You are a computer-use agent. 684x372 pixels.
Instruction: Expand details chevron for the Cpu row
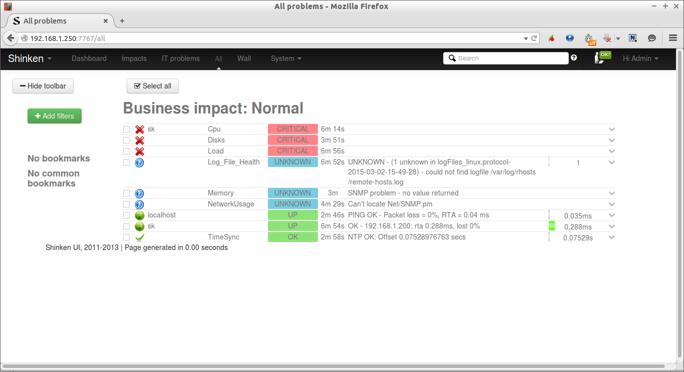[611, 129]
